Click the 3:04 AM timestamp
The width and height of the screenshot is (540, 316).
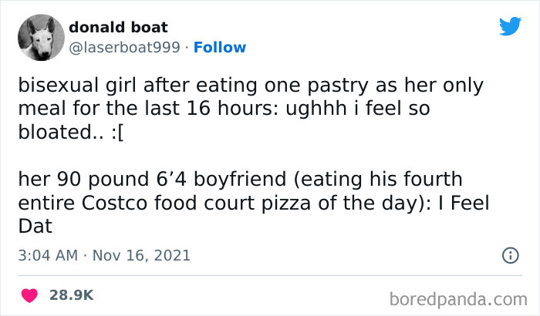click(46, 254)
